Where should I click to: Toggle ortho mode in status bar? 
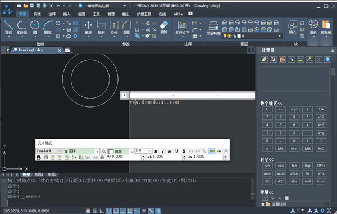pos(102,211)
